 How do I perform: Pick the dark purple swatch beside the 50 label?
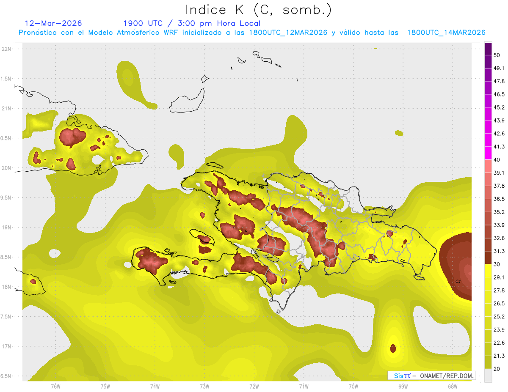tap(488, 49)
